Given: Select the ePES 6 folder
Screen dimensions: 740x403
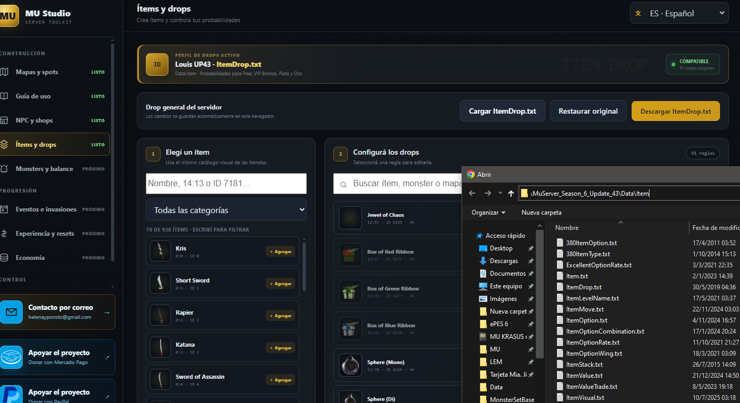Looking at the screenshot, I should click(499, 324).
